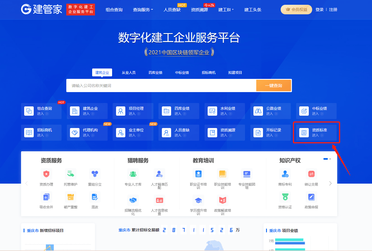The height and width of the screenshot is (251, 372).
Task: Click 重庆市 in the 新增招标项目 heading
Action: (x=33, y=231)
